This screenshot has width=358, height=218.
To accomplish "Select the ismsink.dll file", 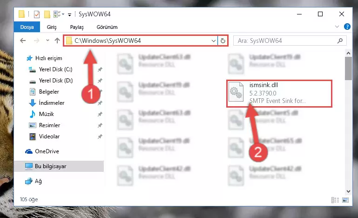I will click(x=279, y=93).
